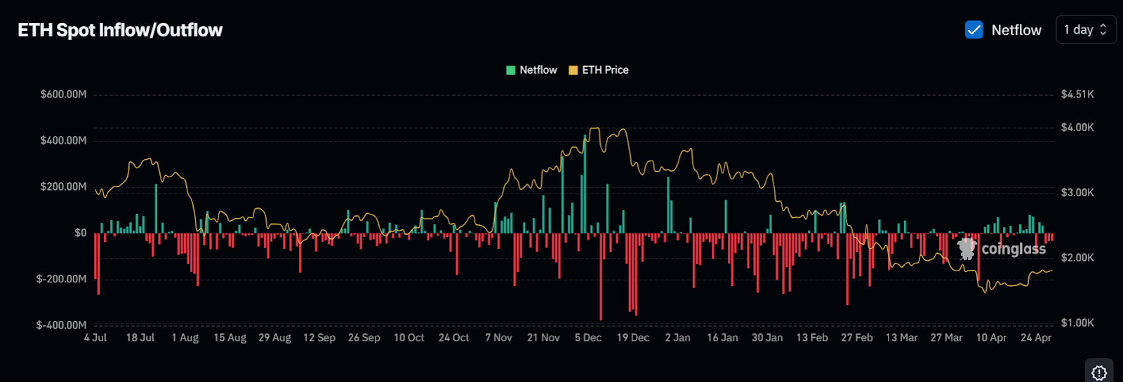The height and width of the screenshot is (382, 1123).
Task: Select the 4 Jul date on x-axis
Action: (95, 338)
